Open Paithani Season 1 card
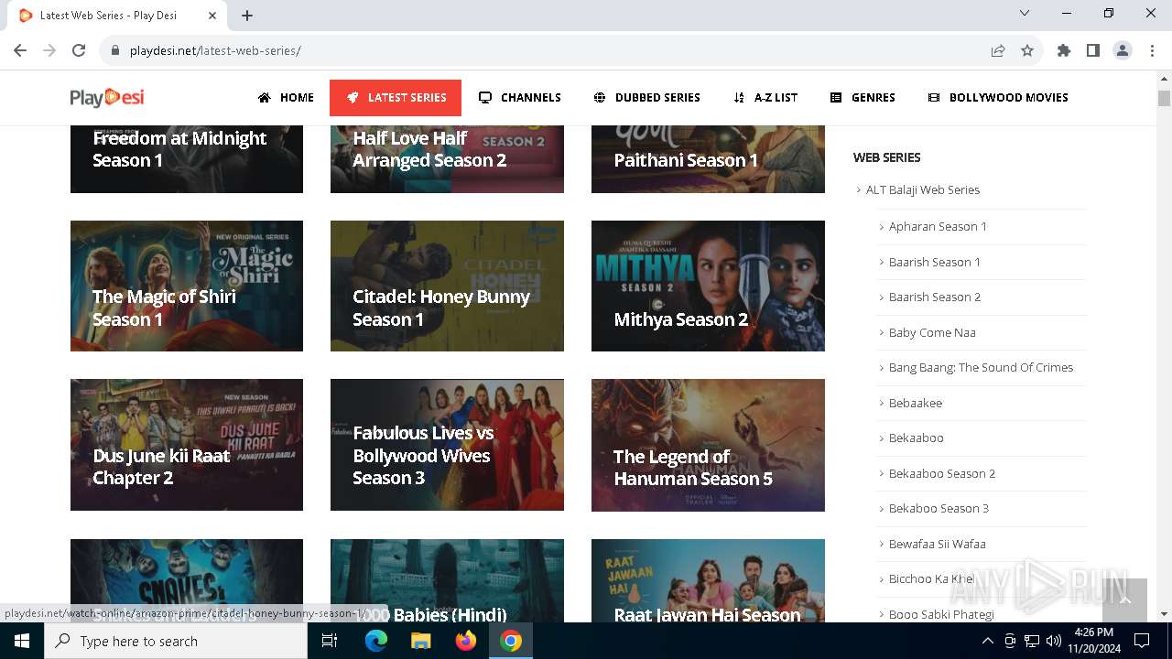Screen dimensions: 1172x659 708,159
